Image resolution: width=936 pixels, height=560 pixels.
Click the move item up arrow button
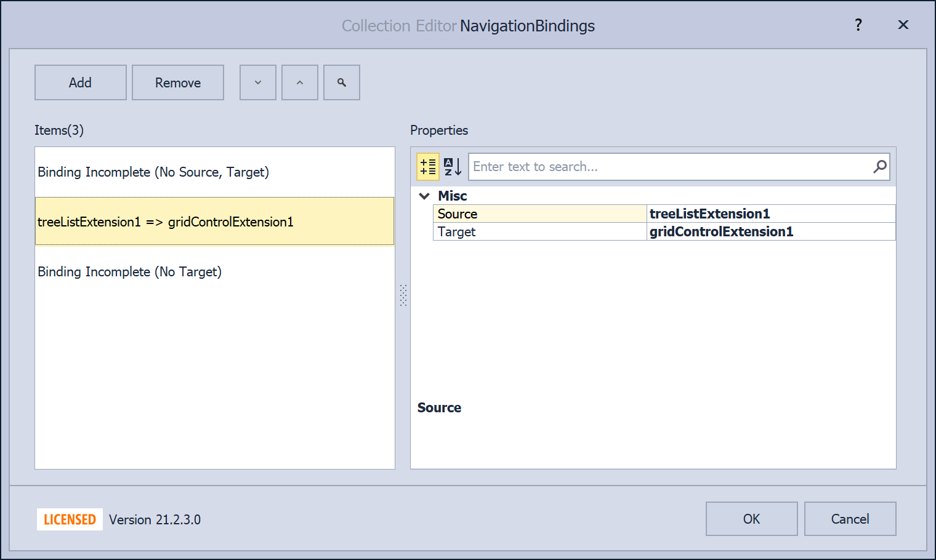pyautogui.click(x=300, y=82)
